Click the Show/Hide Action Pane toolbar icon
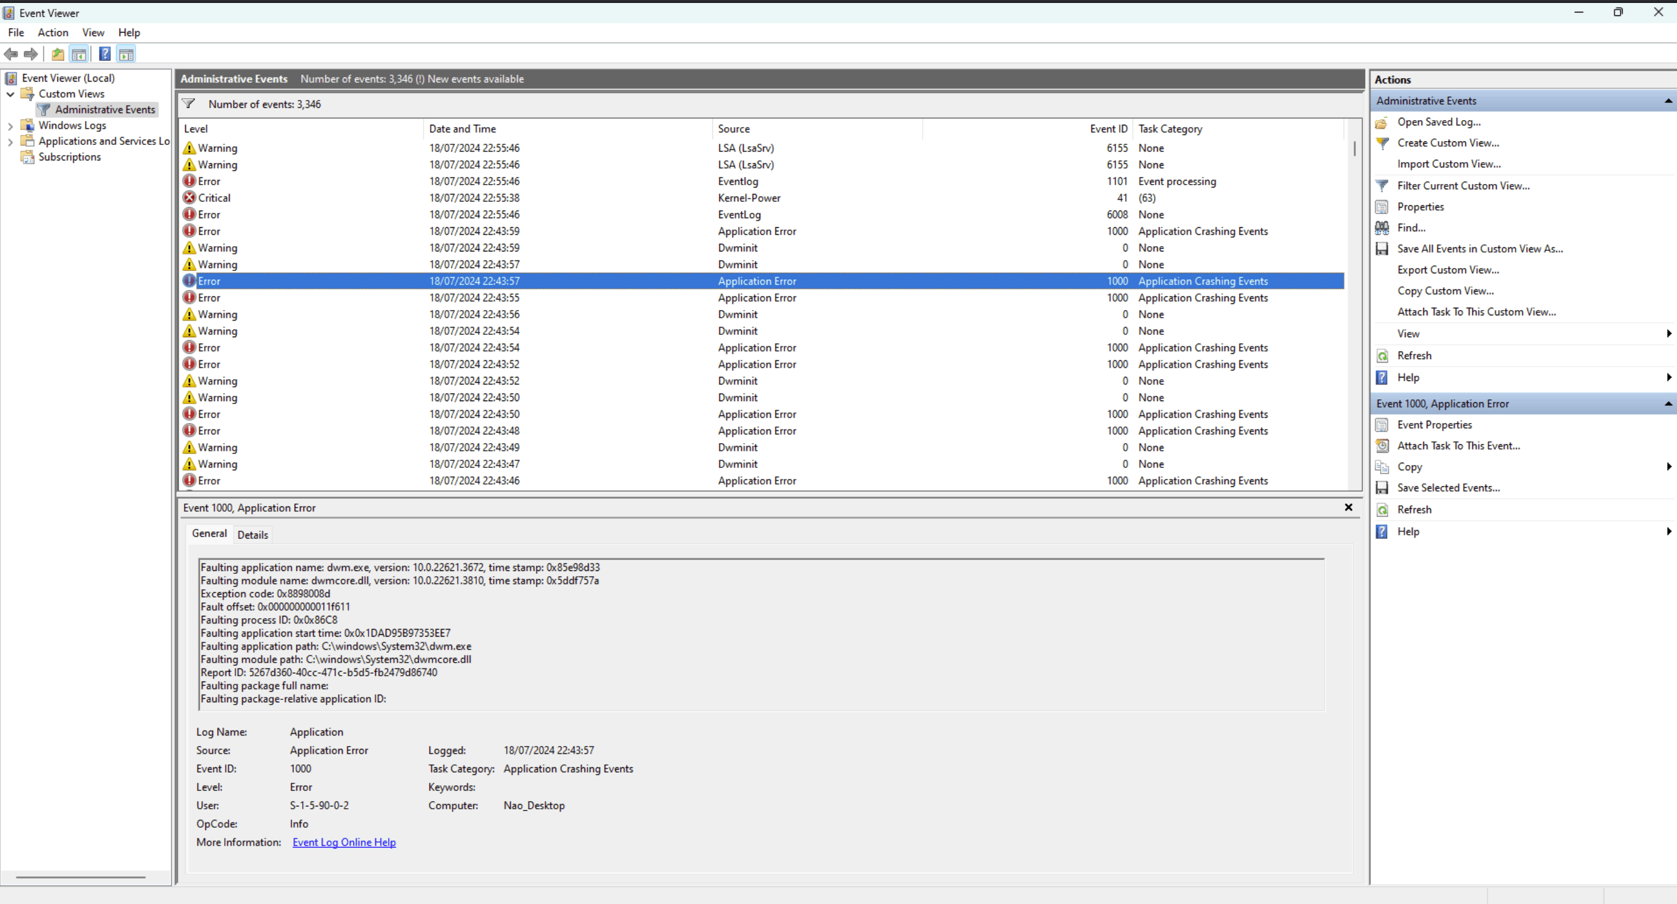Viewport: 1677px width, 904px height. click(x=127, y=54)
